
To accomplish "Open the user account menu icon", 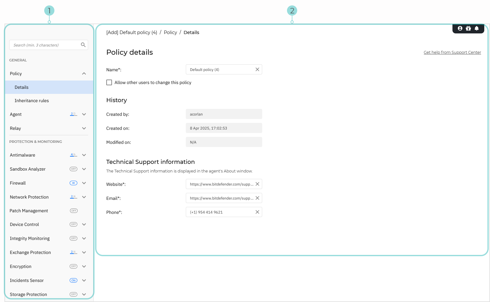I will click(460, 28).
